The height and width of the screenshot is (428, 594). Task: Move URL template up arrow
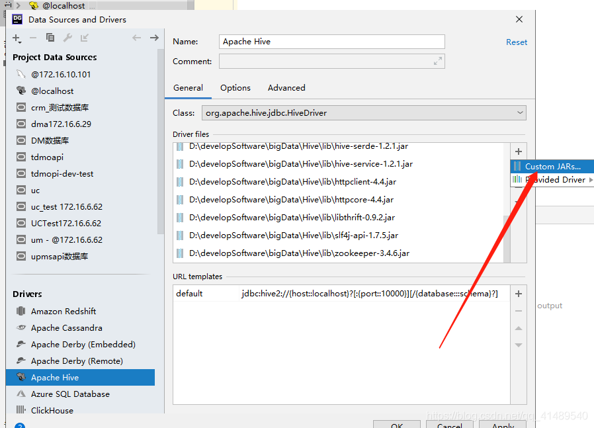519,328
